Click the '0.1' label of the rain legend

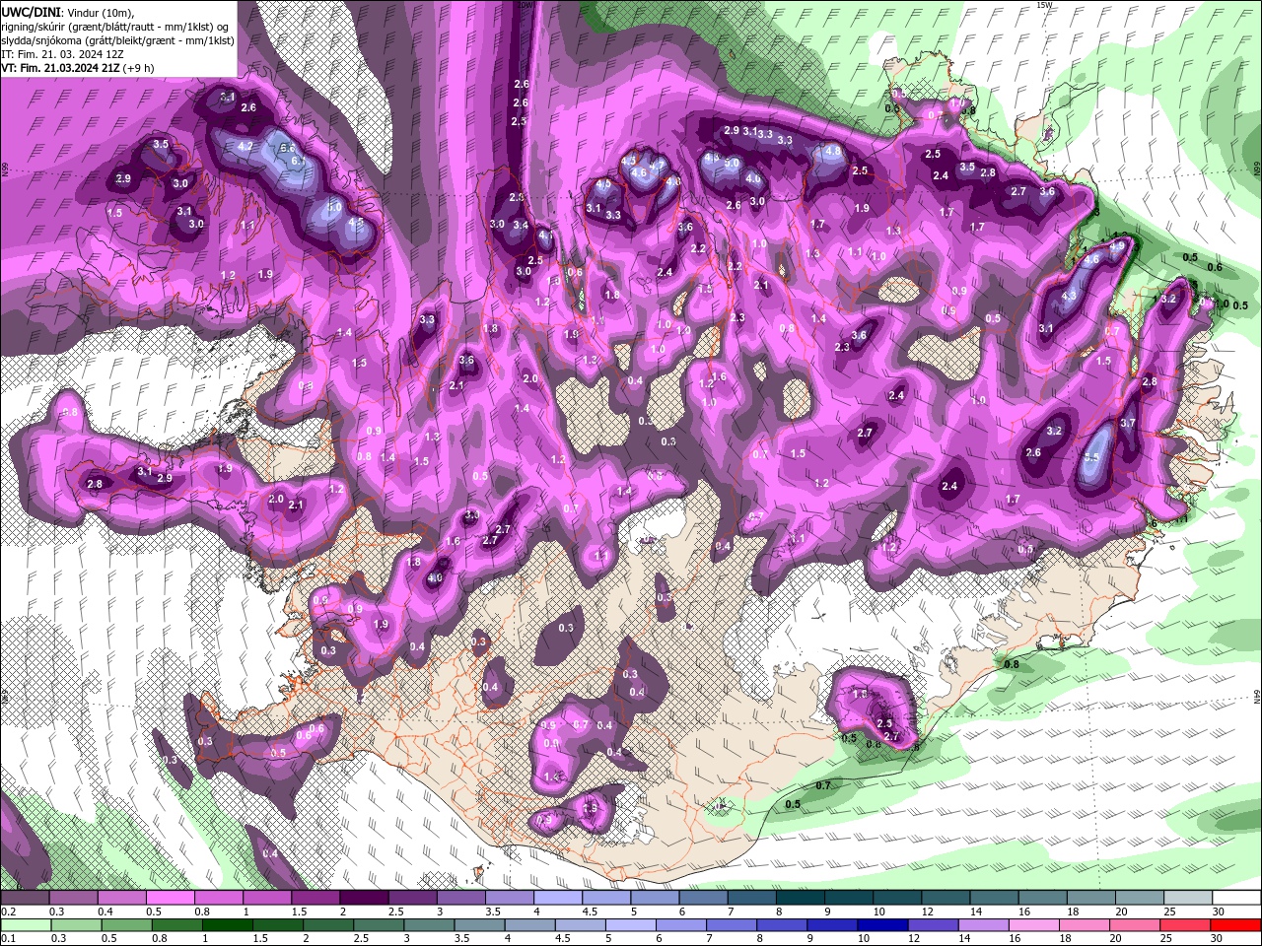[8, 939]
